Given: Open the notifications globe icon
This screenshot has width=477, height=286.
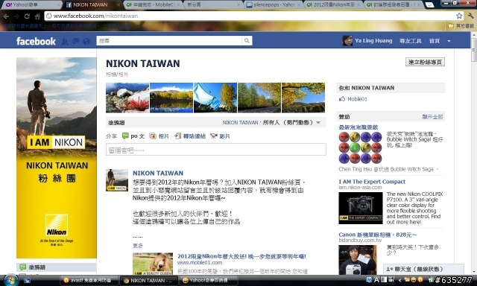Looking at the screenshot, I should pos(86,41).
